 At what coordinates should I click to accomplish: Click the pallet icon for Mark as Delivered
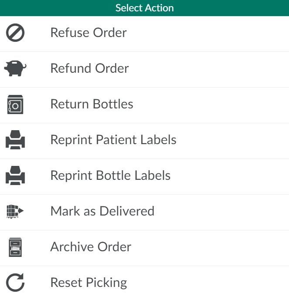coord(15,212)
